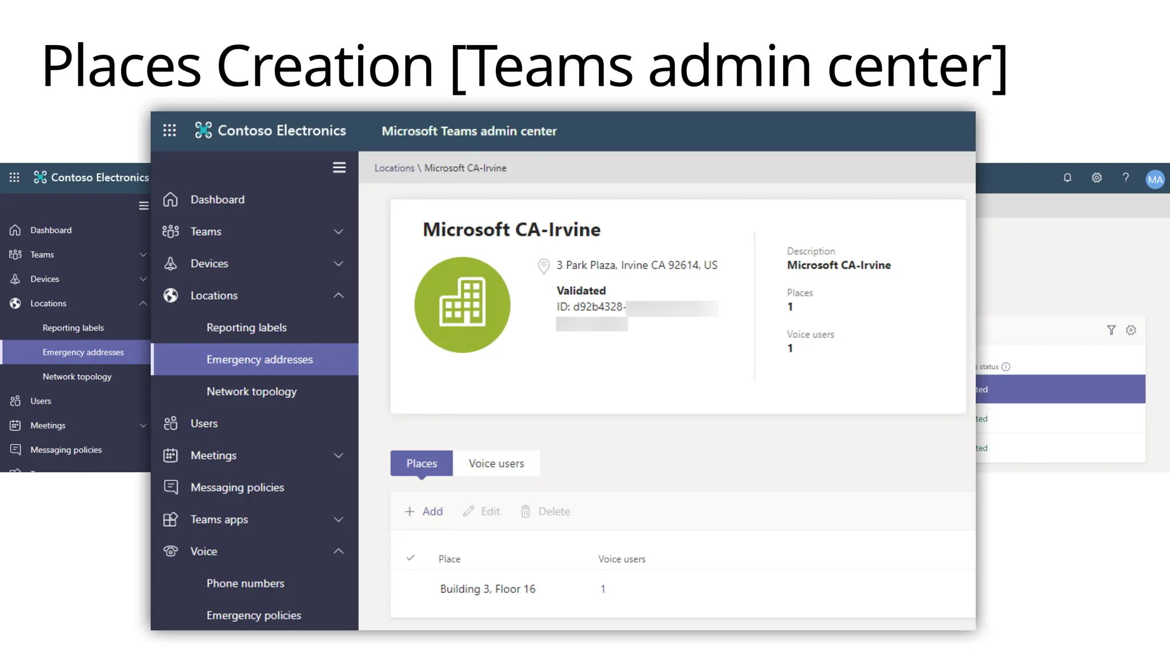
Task: Click Dashboard home icon in front sidebar
Action: click(x=170, y=199)
